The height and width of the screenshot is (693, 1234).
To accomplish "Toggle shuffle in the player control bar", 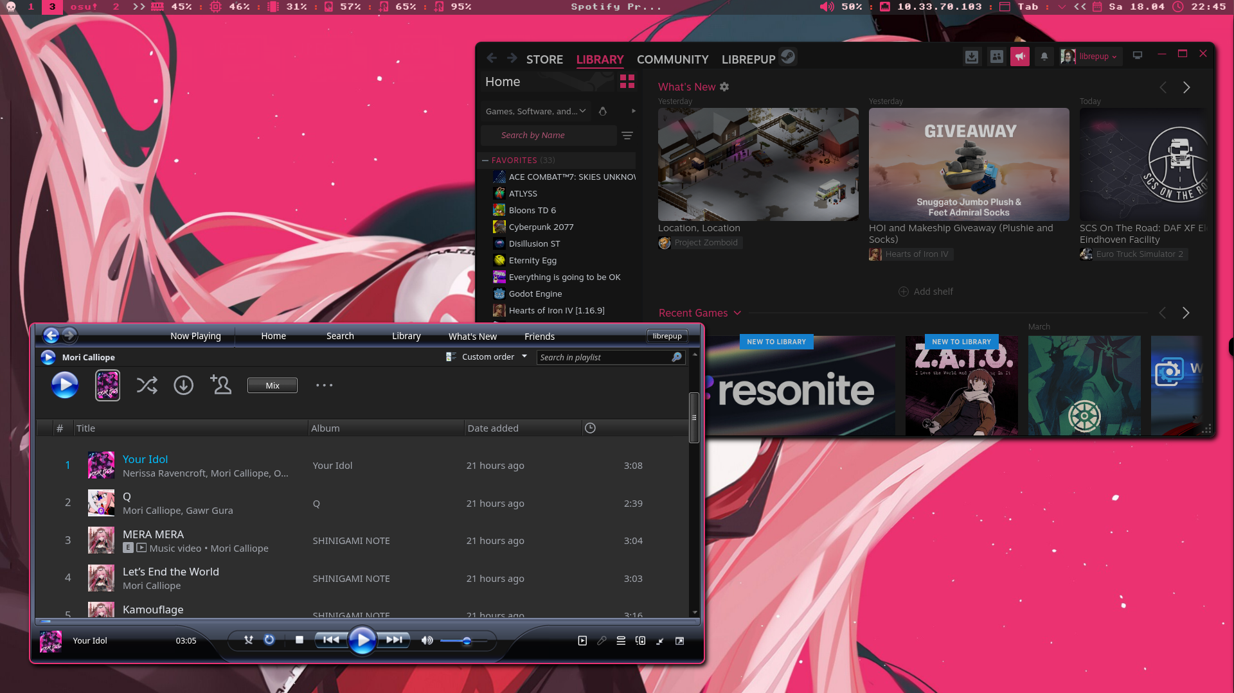I will (249, 640).
